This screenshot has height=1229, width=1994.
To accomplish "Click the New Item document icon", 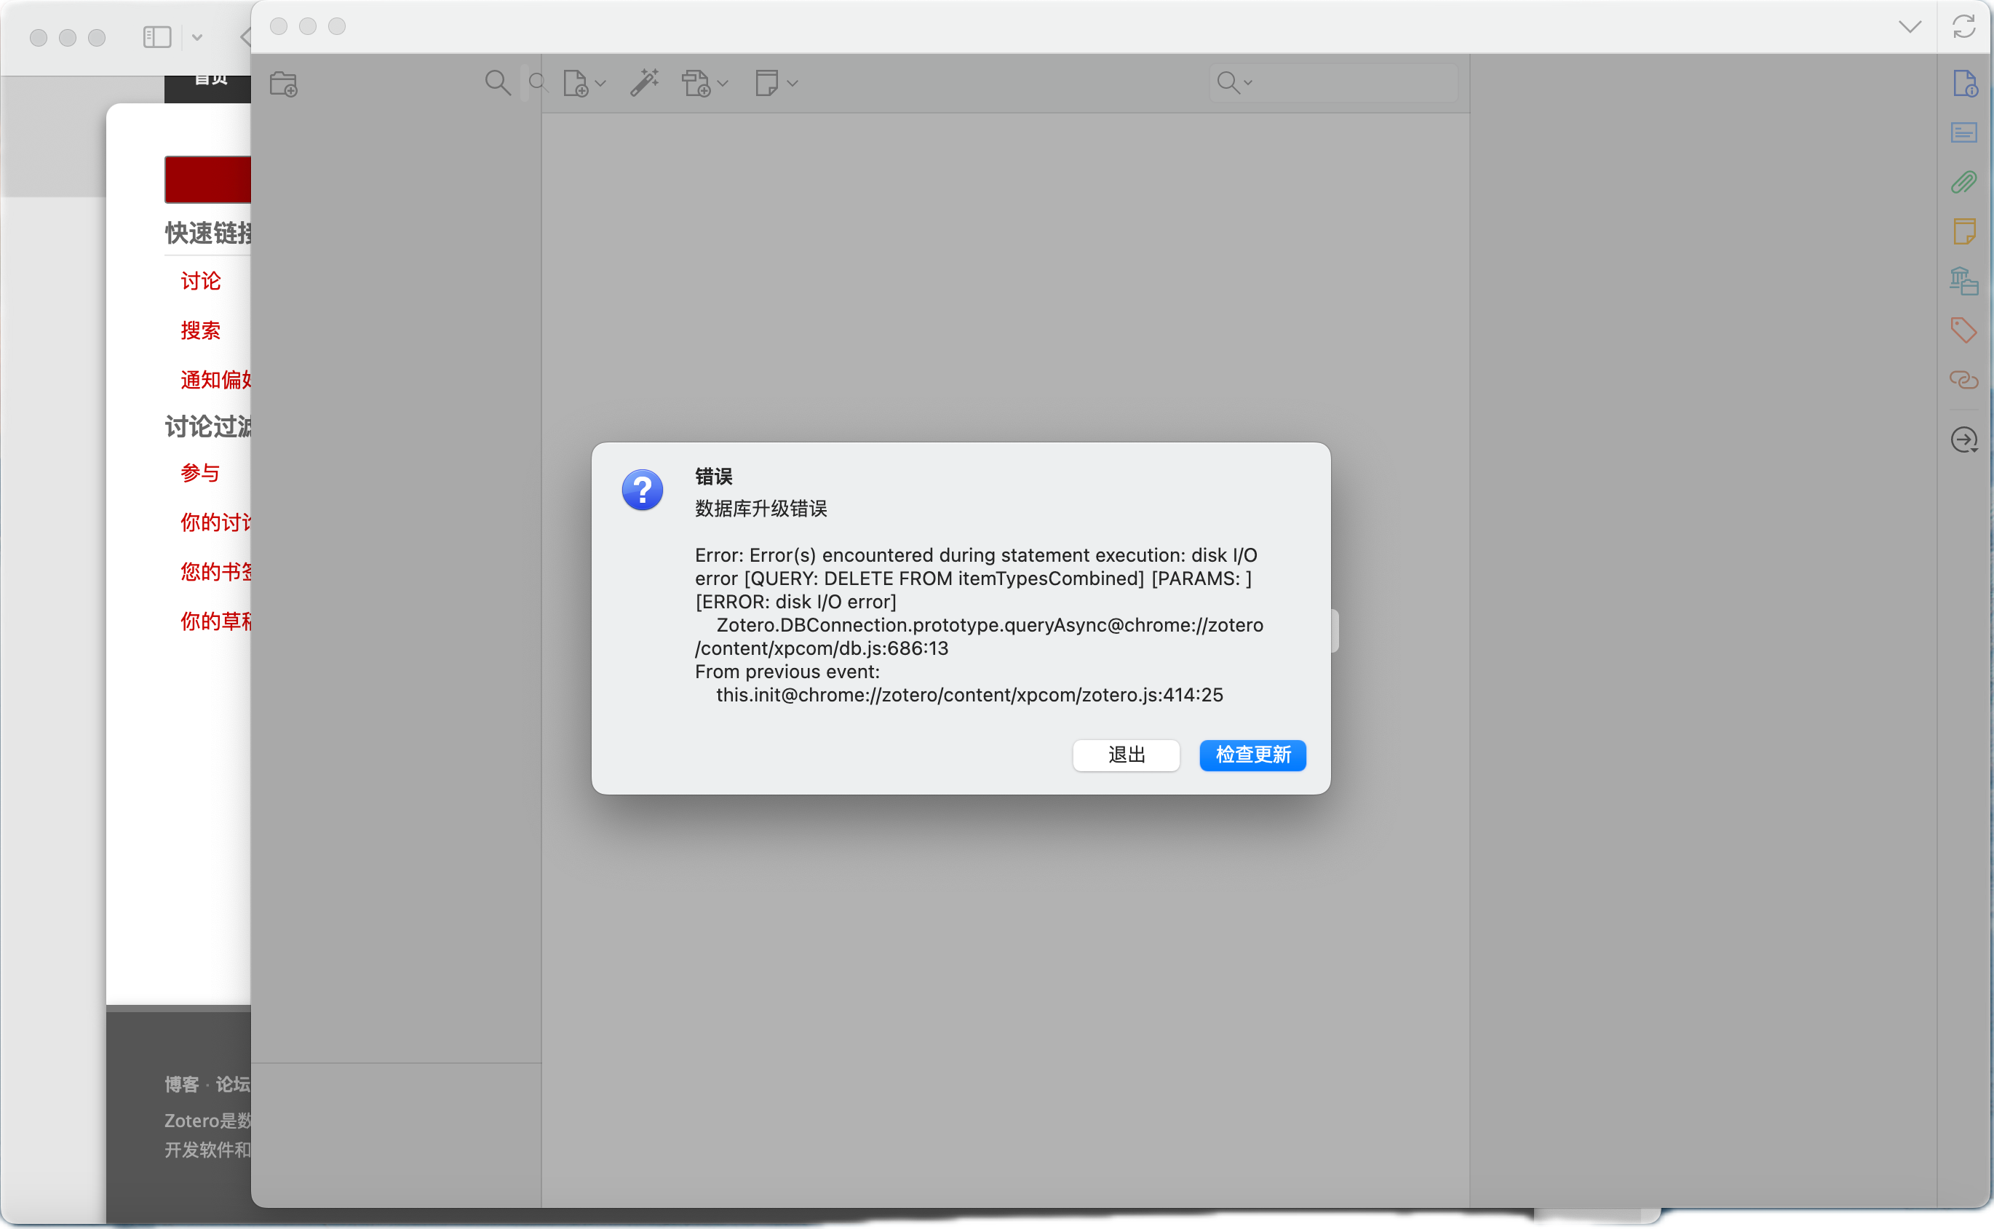I will point(576,83).
